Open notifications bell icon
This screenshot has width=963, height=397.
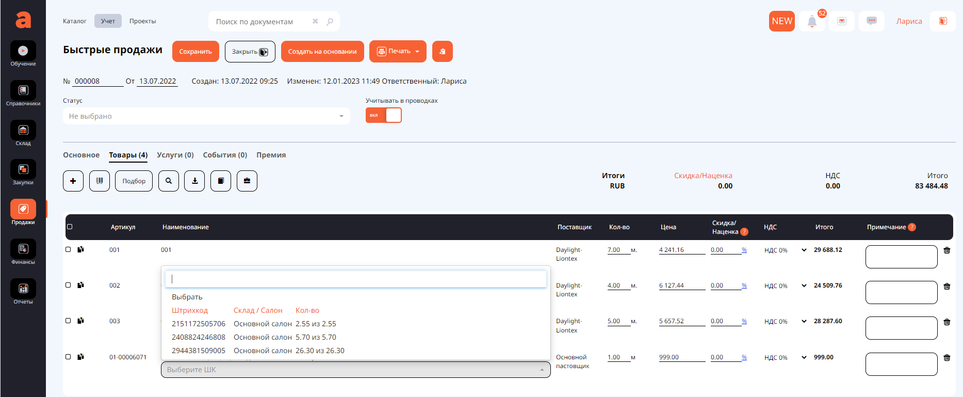(x=812, y=22)
